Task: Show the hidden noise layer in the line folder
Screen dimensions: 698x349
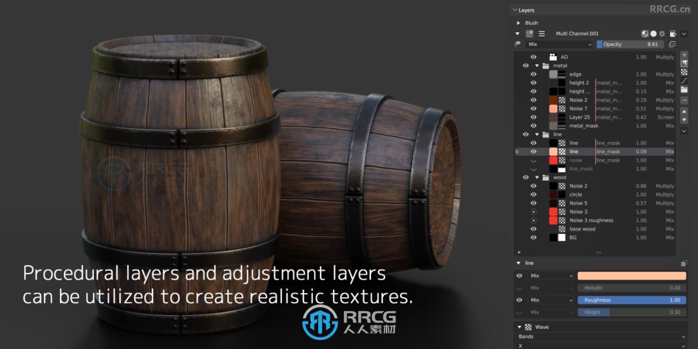Action: click(533, 160)
